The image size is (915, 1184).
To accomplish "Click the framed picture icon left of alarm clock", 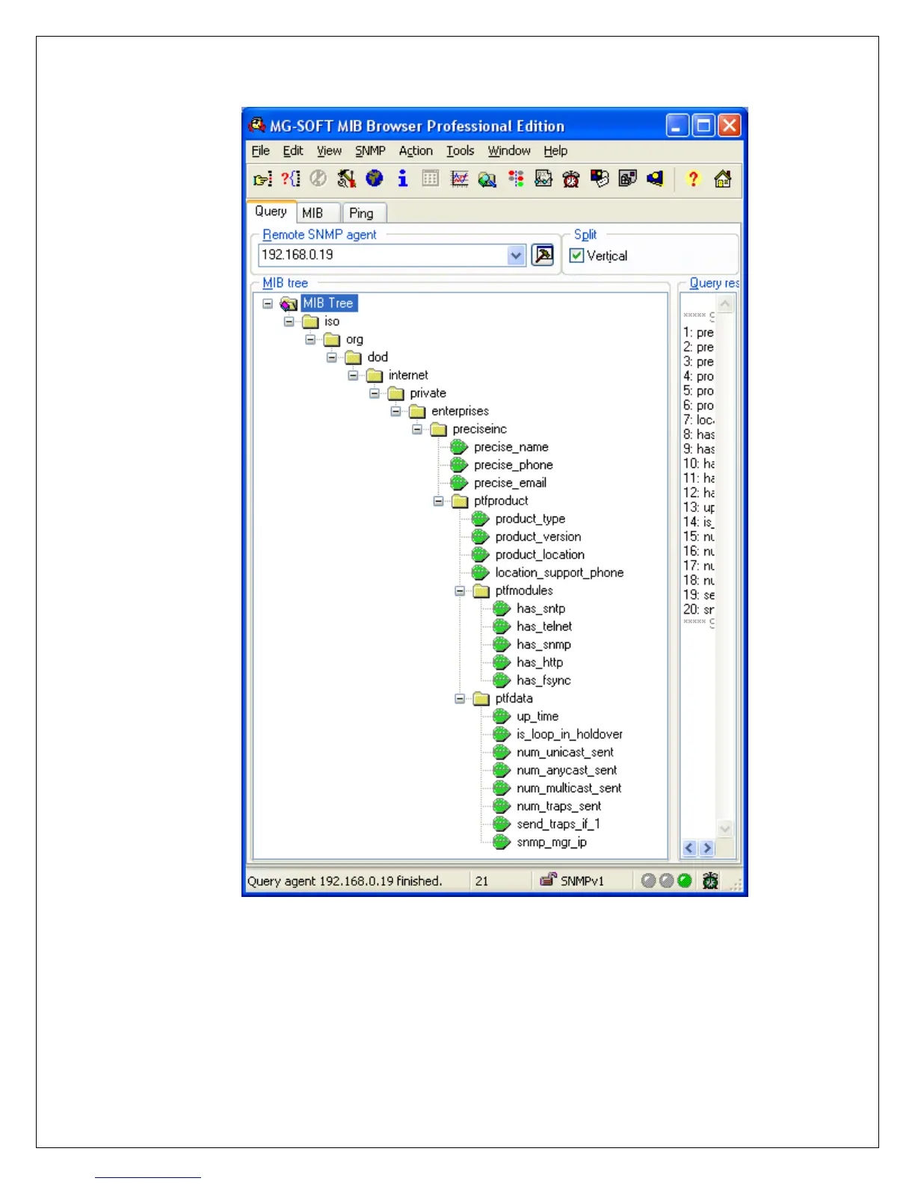I will pos(543,179).
